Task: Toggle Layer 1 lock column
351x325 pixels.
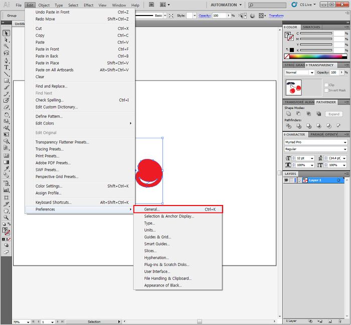Action: point(291,180)
